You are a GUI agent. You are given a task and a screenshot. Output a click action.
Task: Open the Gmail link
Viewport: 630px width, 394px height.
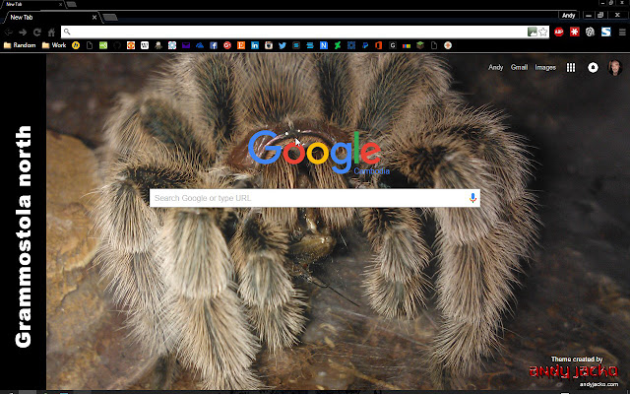pos(519,68)
